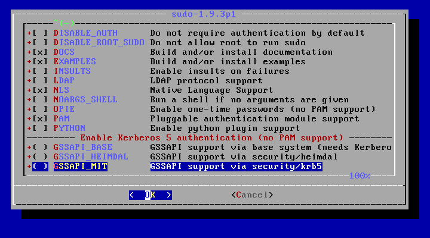Click the 100% scroll position indicator
The image size is (430, 238).
coord(360,176)
